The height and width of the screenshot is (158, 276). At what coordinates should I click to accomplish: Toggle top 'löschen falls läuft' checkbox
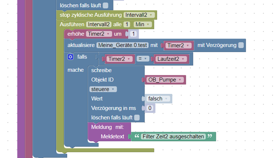click(x=106, y=5)
